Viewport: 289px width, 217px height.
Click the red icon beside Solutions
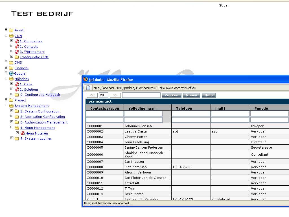[17, 90]
